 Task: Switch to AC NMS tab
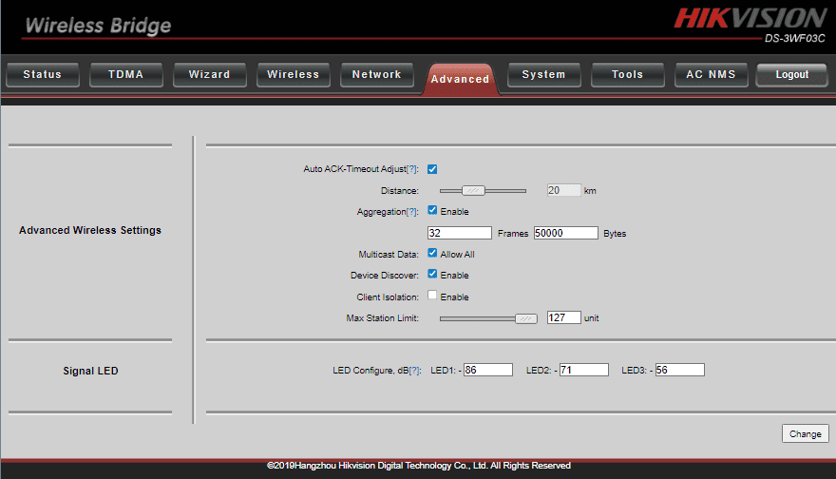[x=711, y=74]
